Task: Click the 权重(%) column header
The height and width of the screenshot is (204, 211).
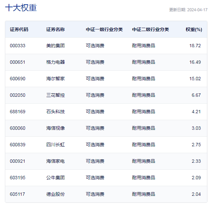Action: pyautogui.click(x=194, y=29)
